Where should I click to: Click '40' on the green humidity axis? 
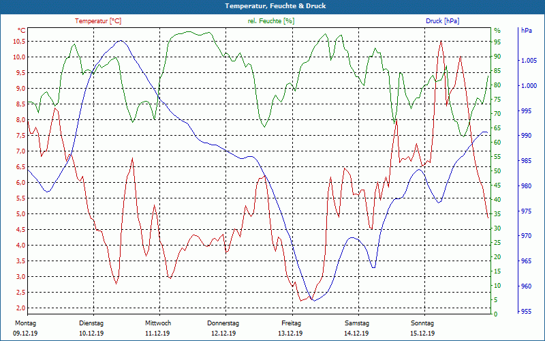(x=497, y=200)
